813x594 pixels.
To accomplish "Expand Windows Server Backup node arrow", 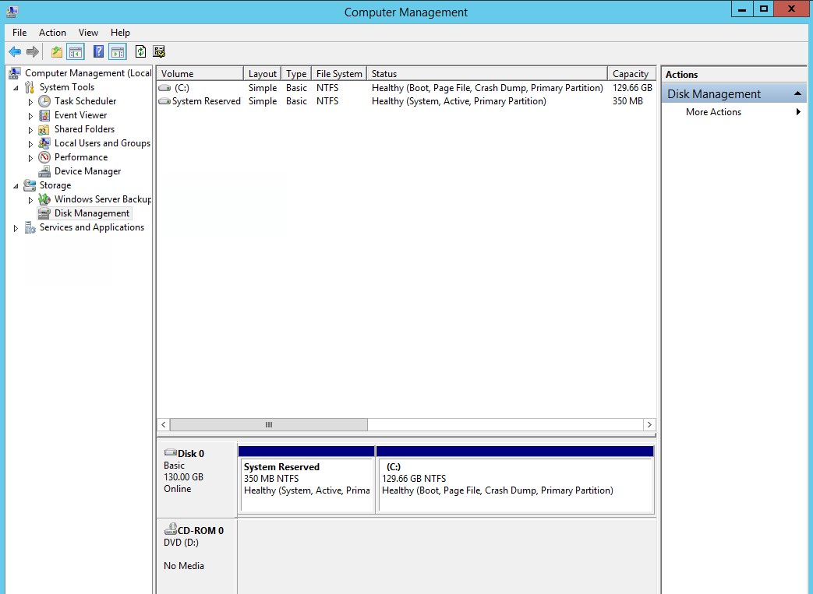I will 30,199.
